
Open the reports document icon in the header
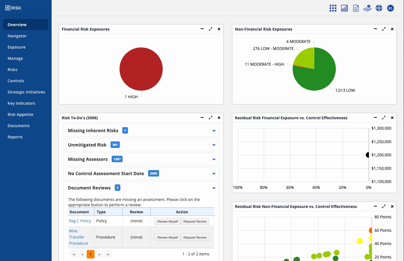click(356, 8)
